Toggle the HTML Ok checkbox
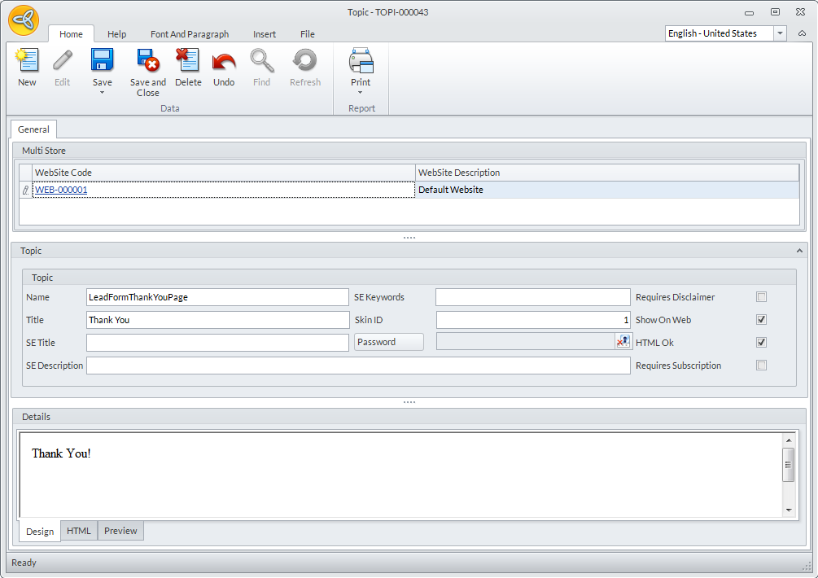Viewport: 818px width, 578px height. coord(761,343)
